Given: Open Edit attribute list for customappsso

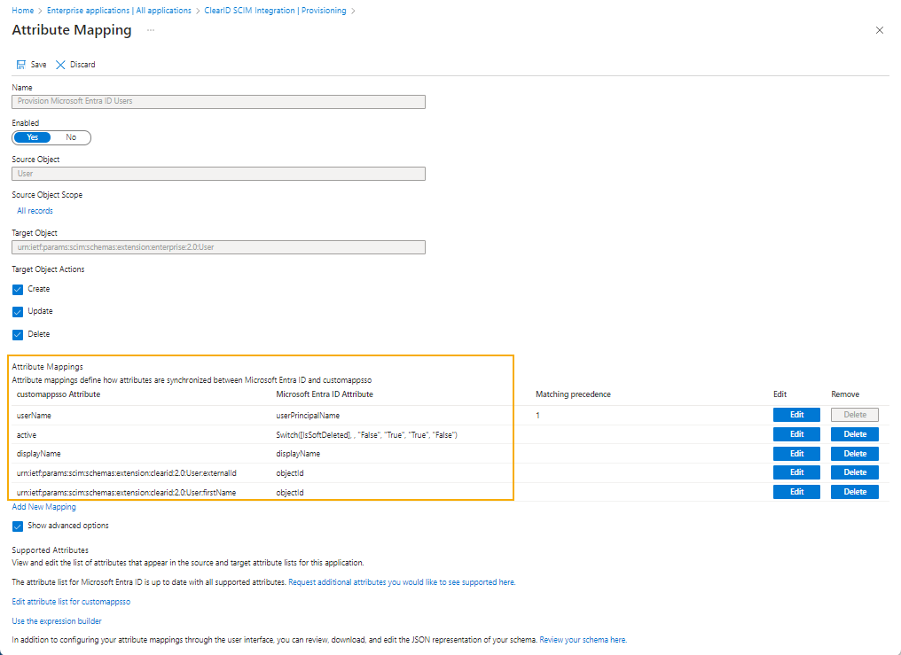Looking at the screenshot, I should click(69, 601).
